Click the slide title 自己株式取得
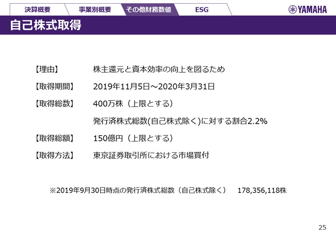 (x=46, y=25)
